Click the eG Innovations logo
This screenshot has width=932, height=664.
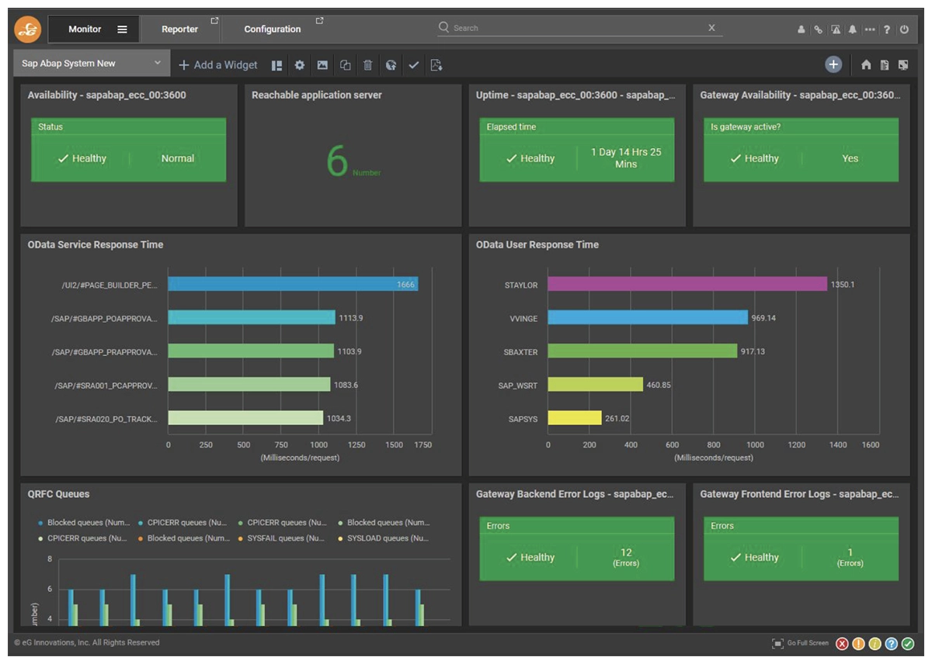coord(27,29)
